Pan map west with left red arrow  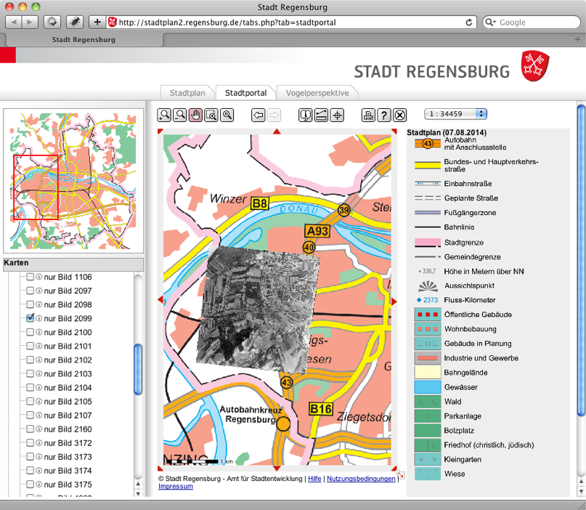click(160, 299)
